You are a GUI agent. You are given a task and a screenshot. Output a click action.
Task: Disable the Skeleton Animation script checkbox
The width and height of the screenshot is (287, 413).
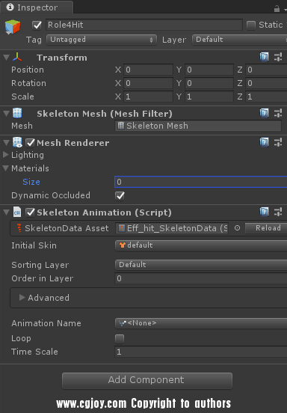tap(30, 212)
